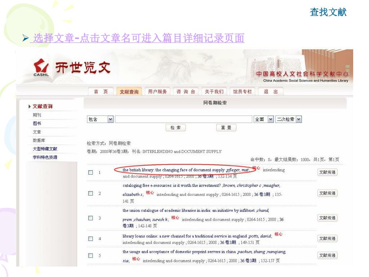
Task: Click 文献传递 for result 2
Action: (327, 193)
